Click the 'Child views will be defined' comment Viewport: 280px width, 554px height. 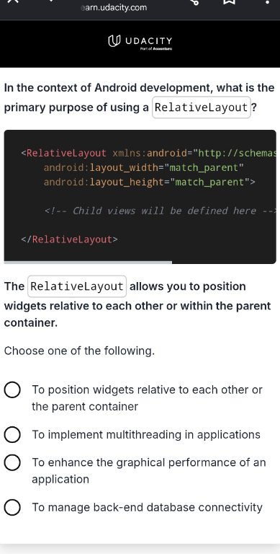pos(160,211)
